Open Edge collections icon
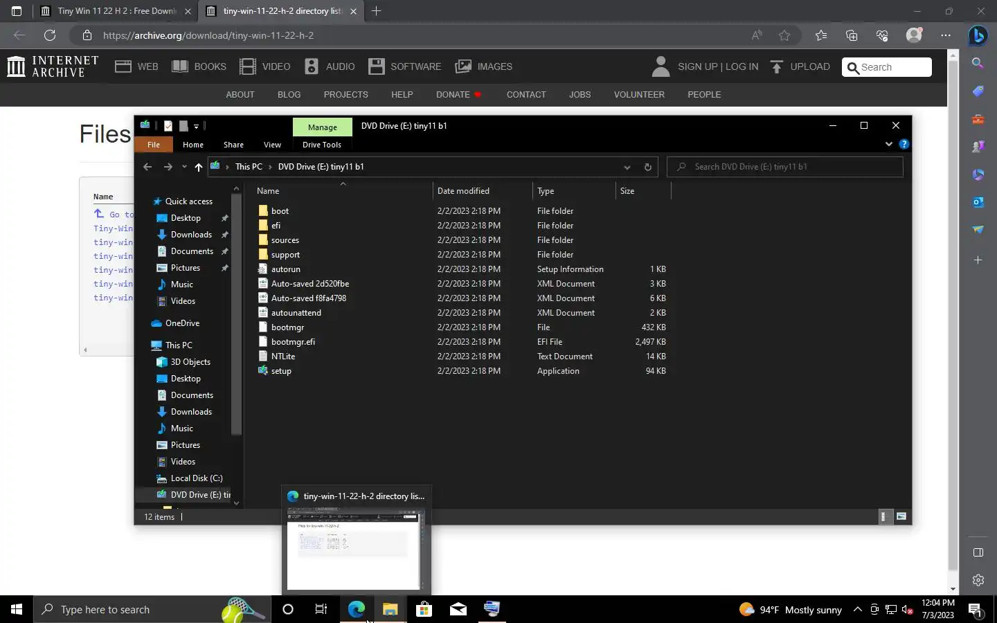 coord(852,35)
